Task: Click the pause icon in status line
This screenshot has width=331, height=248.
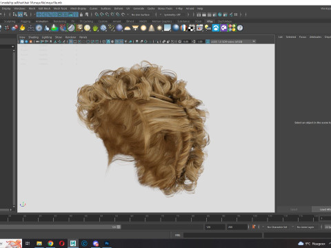Action: [x=236, y=14]
